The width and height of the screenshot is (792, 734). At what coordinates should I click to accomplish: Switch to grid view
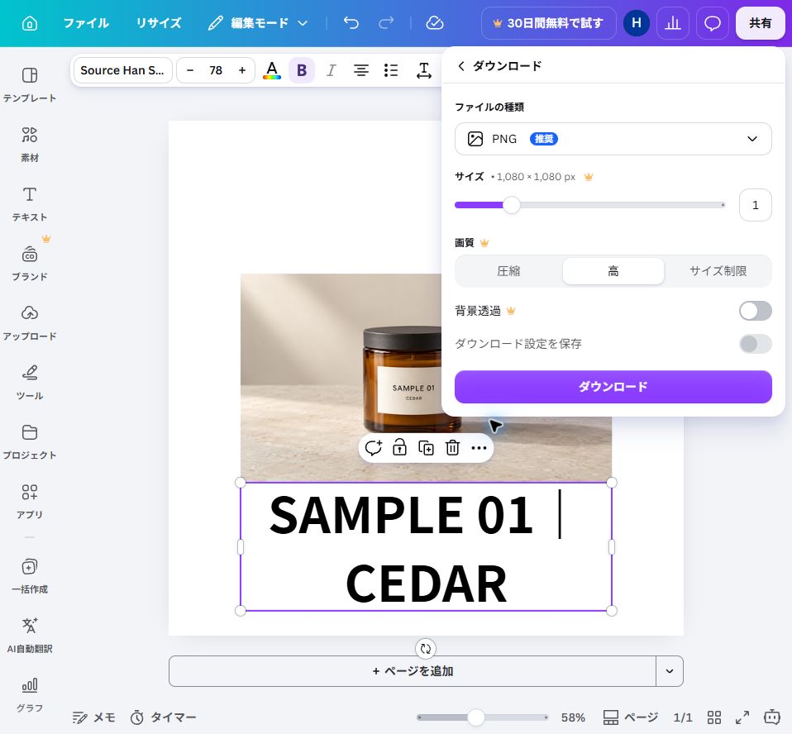[713, 717]
